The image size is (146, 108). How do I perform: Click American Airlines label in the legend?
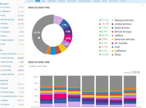coord(124,39)
